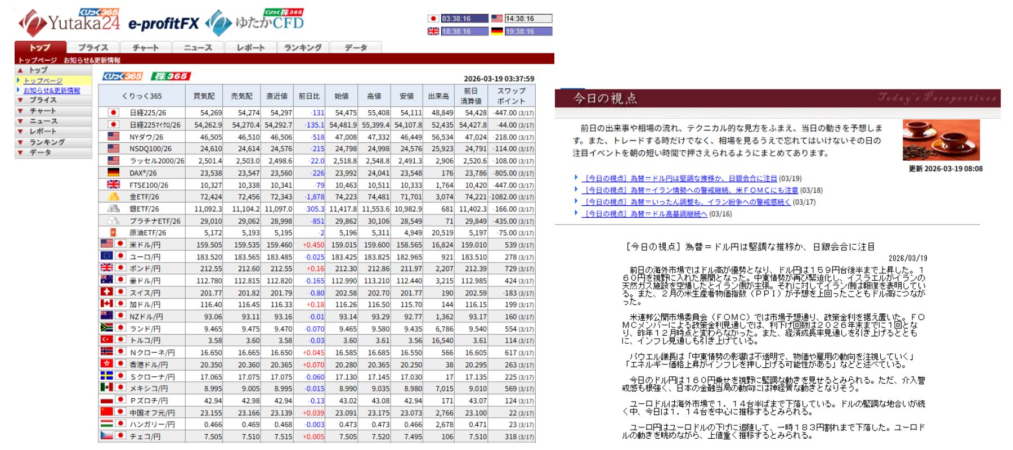Open the レポート tab
This screenshot has width=1013, height=450.
click(x=250, y=48)
